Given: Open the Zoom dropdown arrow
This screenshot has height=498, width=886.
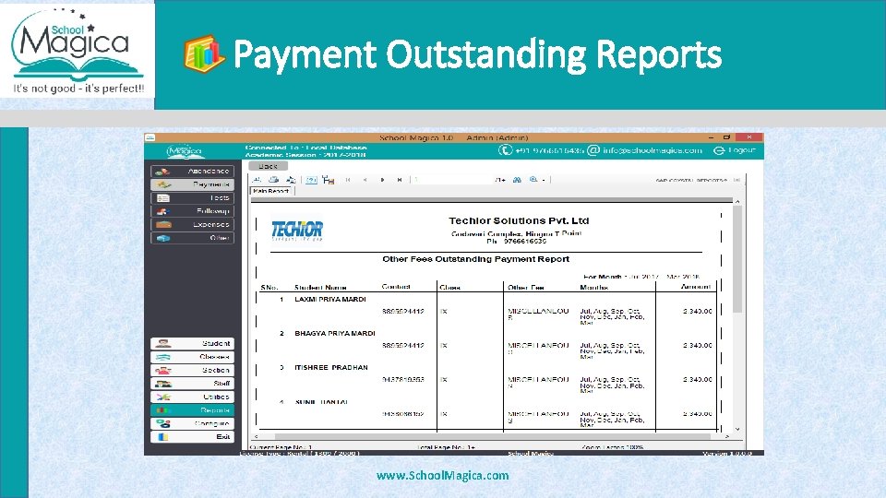Looking at the screenshot, I should coord(544,180).
